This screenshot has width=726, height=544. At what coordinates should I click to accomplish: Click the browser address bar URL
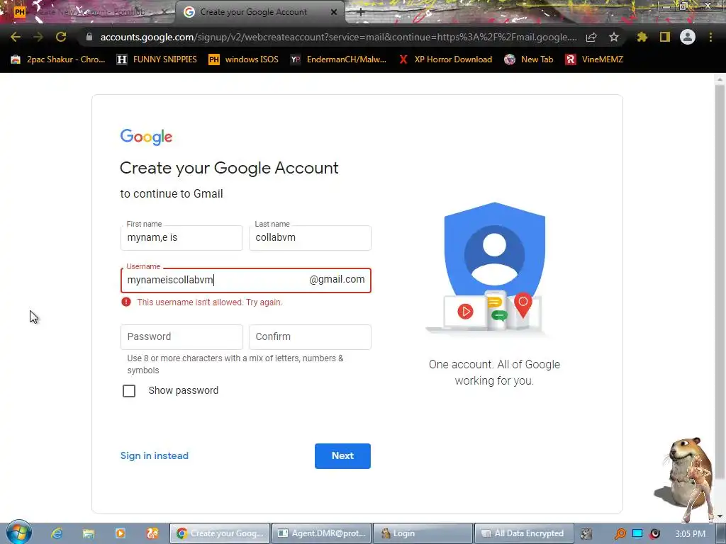(338, 37)
